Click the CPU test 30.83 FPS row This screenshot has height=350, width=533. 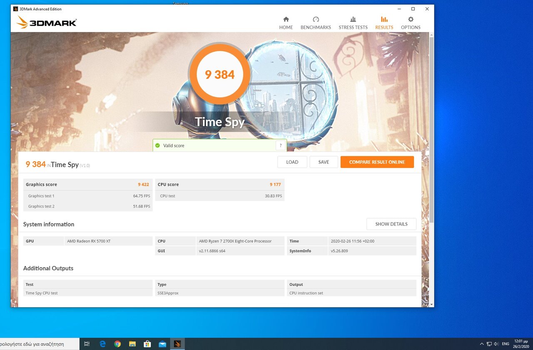coord(220,196)
